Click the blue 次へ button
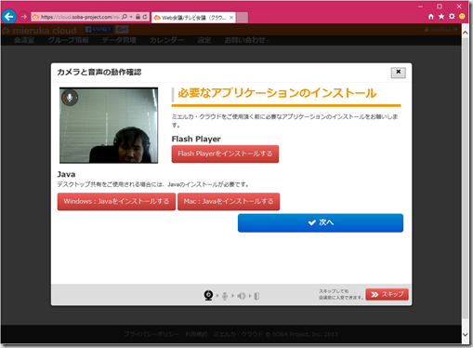This screenshot has height=348, width=473. coord(321,222)
